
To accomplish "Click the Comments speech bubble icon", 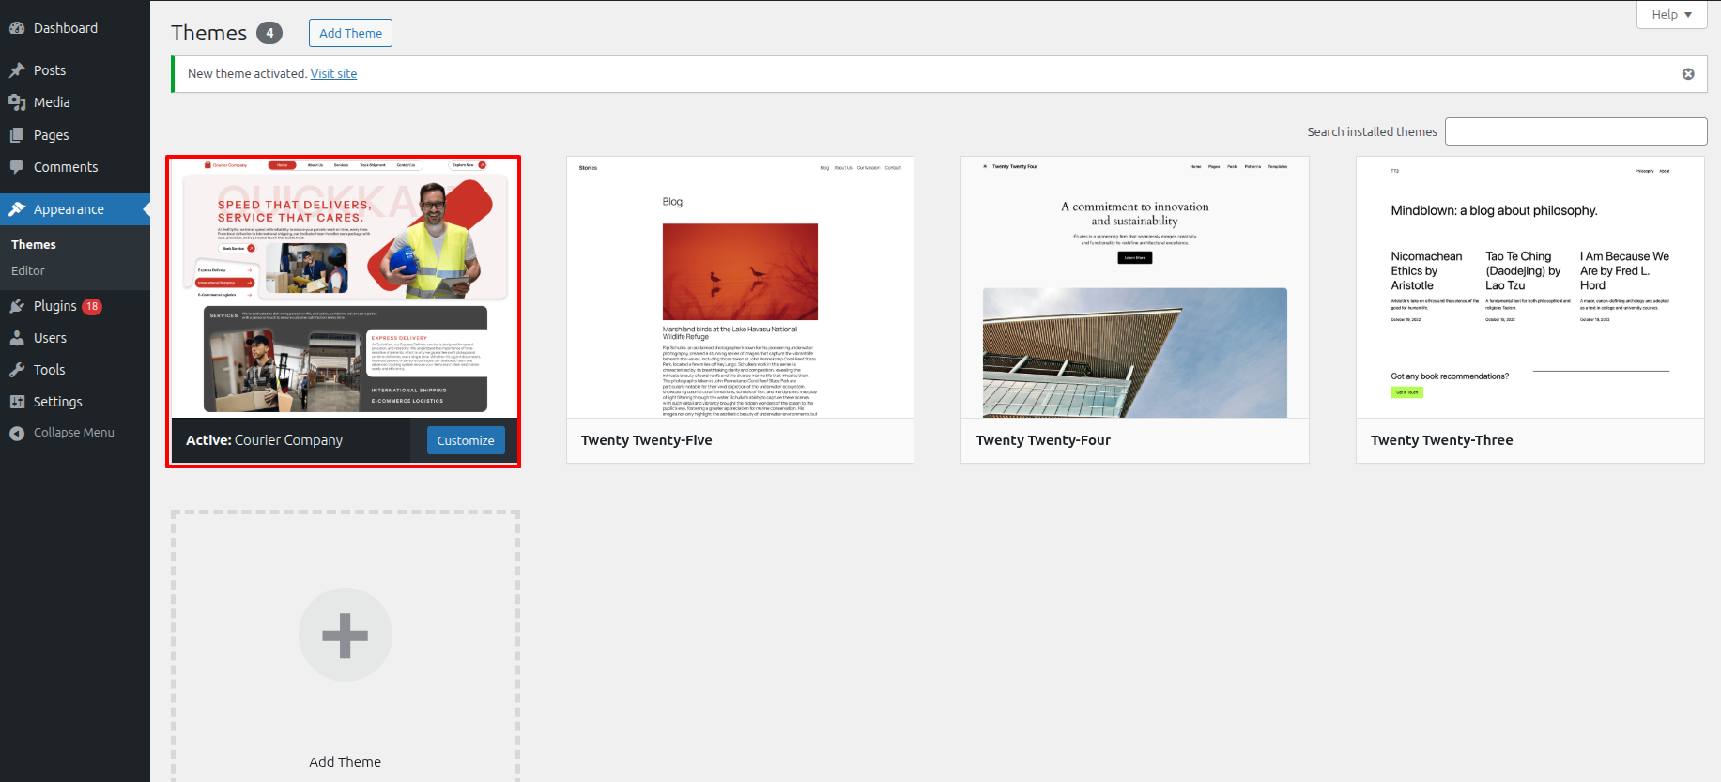I will [17, 167].
